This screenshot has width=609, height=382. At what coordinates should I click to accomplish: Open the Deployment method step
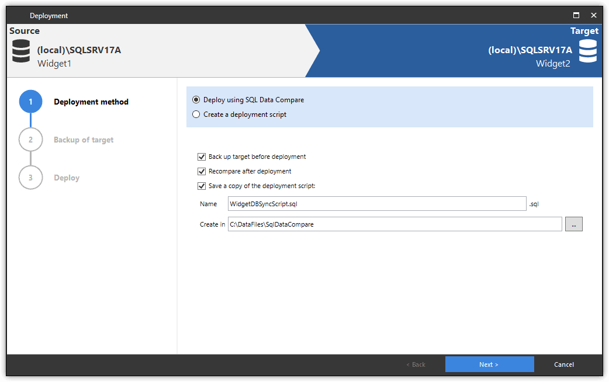(x=91, y=102)
